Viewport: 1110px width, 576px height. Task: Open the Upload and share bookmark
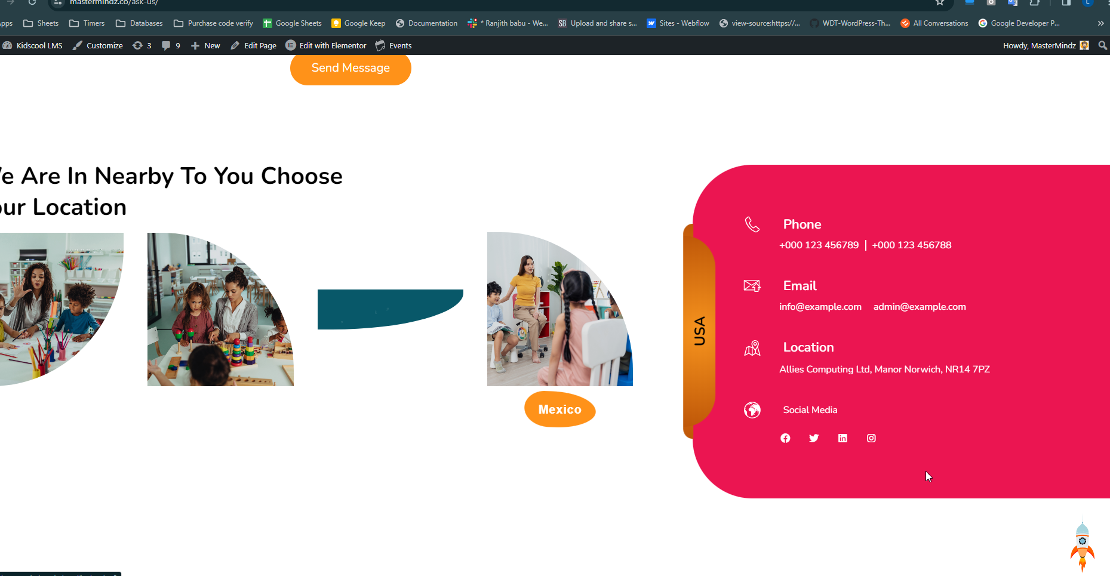(598, 23)
